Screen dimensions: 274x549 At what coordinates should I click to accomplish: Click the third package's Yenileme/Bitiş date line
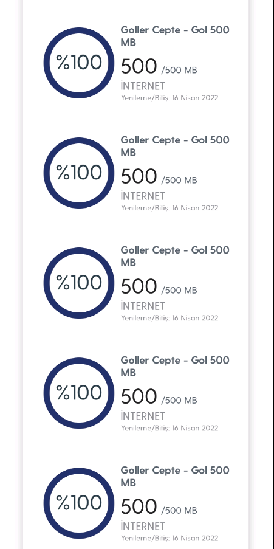(170, 318)
